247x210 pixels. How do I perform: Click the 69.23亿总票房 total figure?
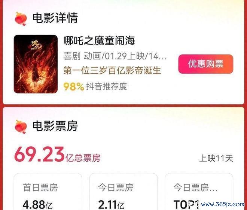(57, 155)
